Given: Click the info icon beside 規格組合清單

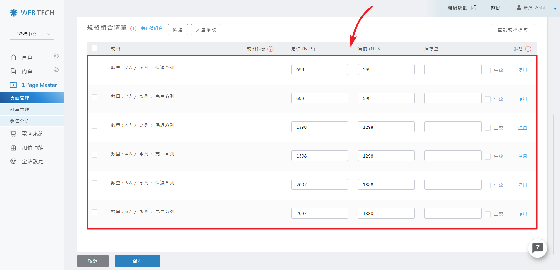Looking at the screenshot, I should 133,28.
